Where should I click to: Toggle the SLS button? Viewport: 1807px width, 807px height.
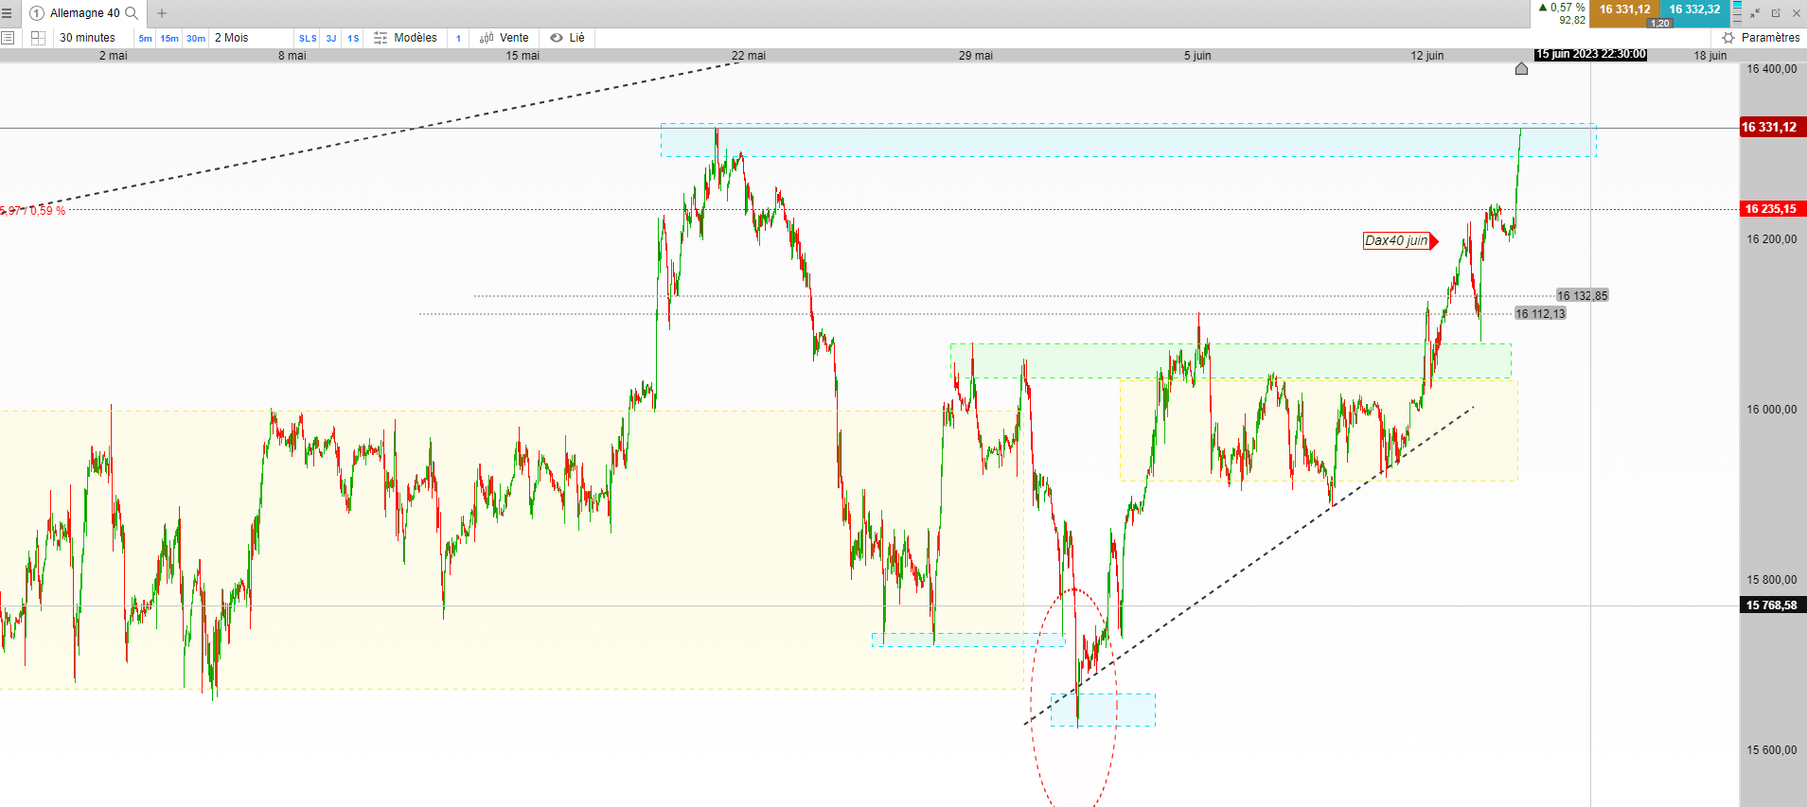308,39
